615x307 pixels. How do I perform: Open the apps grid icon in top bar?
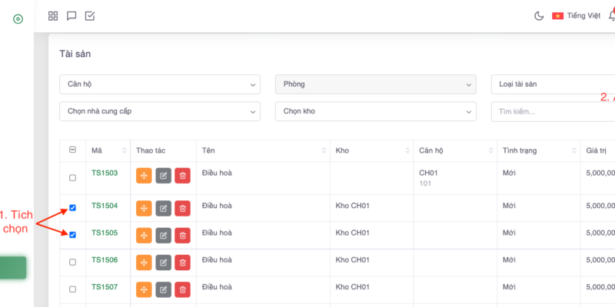click(53, 15)
